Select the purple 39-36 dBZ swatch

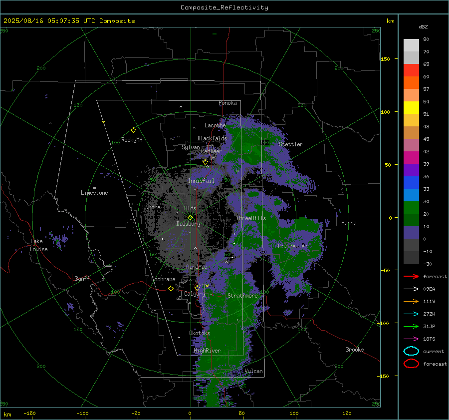(x=411, y=170)
